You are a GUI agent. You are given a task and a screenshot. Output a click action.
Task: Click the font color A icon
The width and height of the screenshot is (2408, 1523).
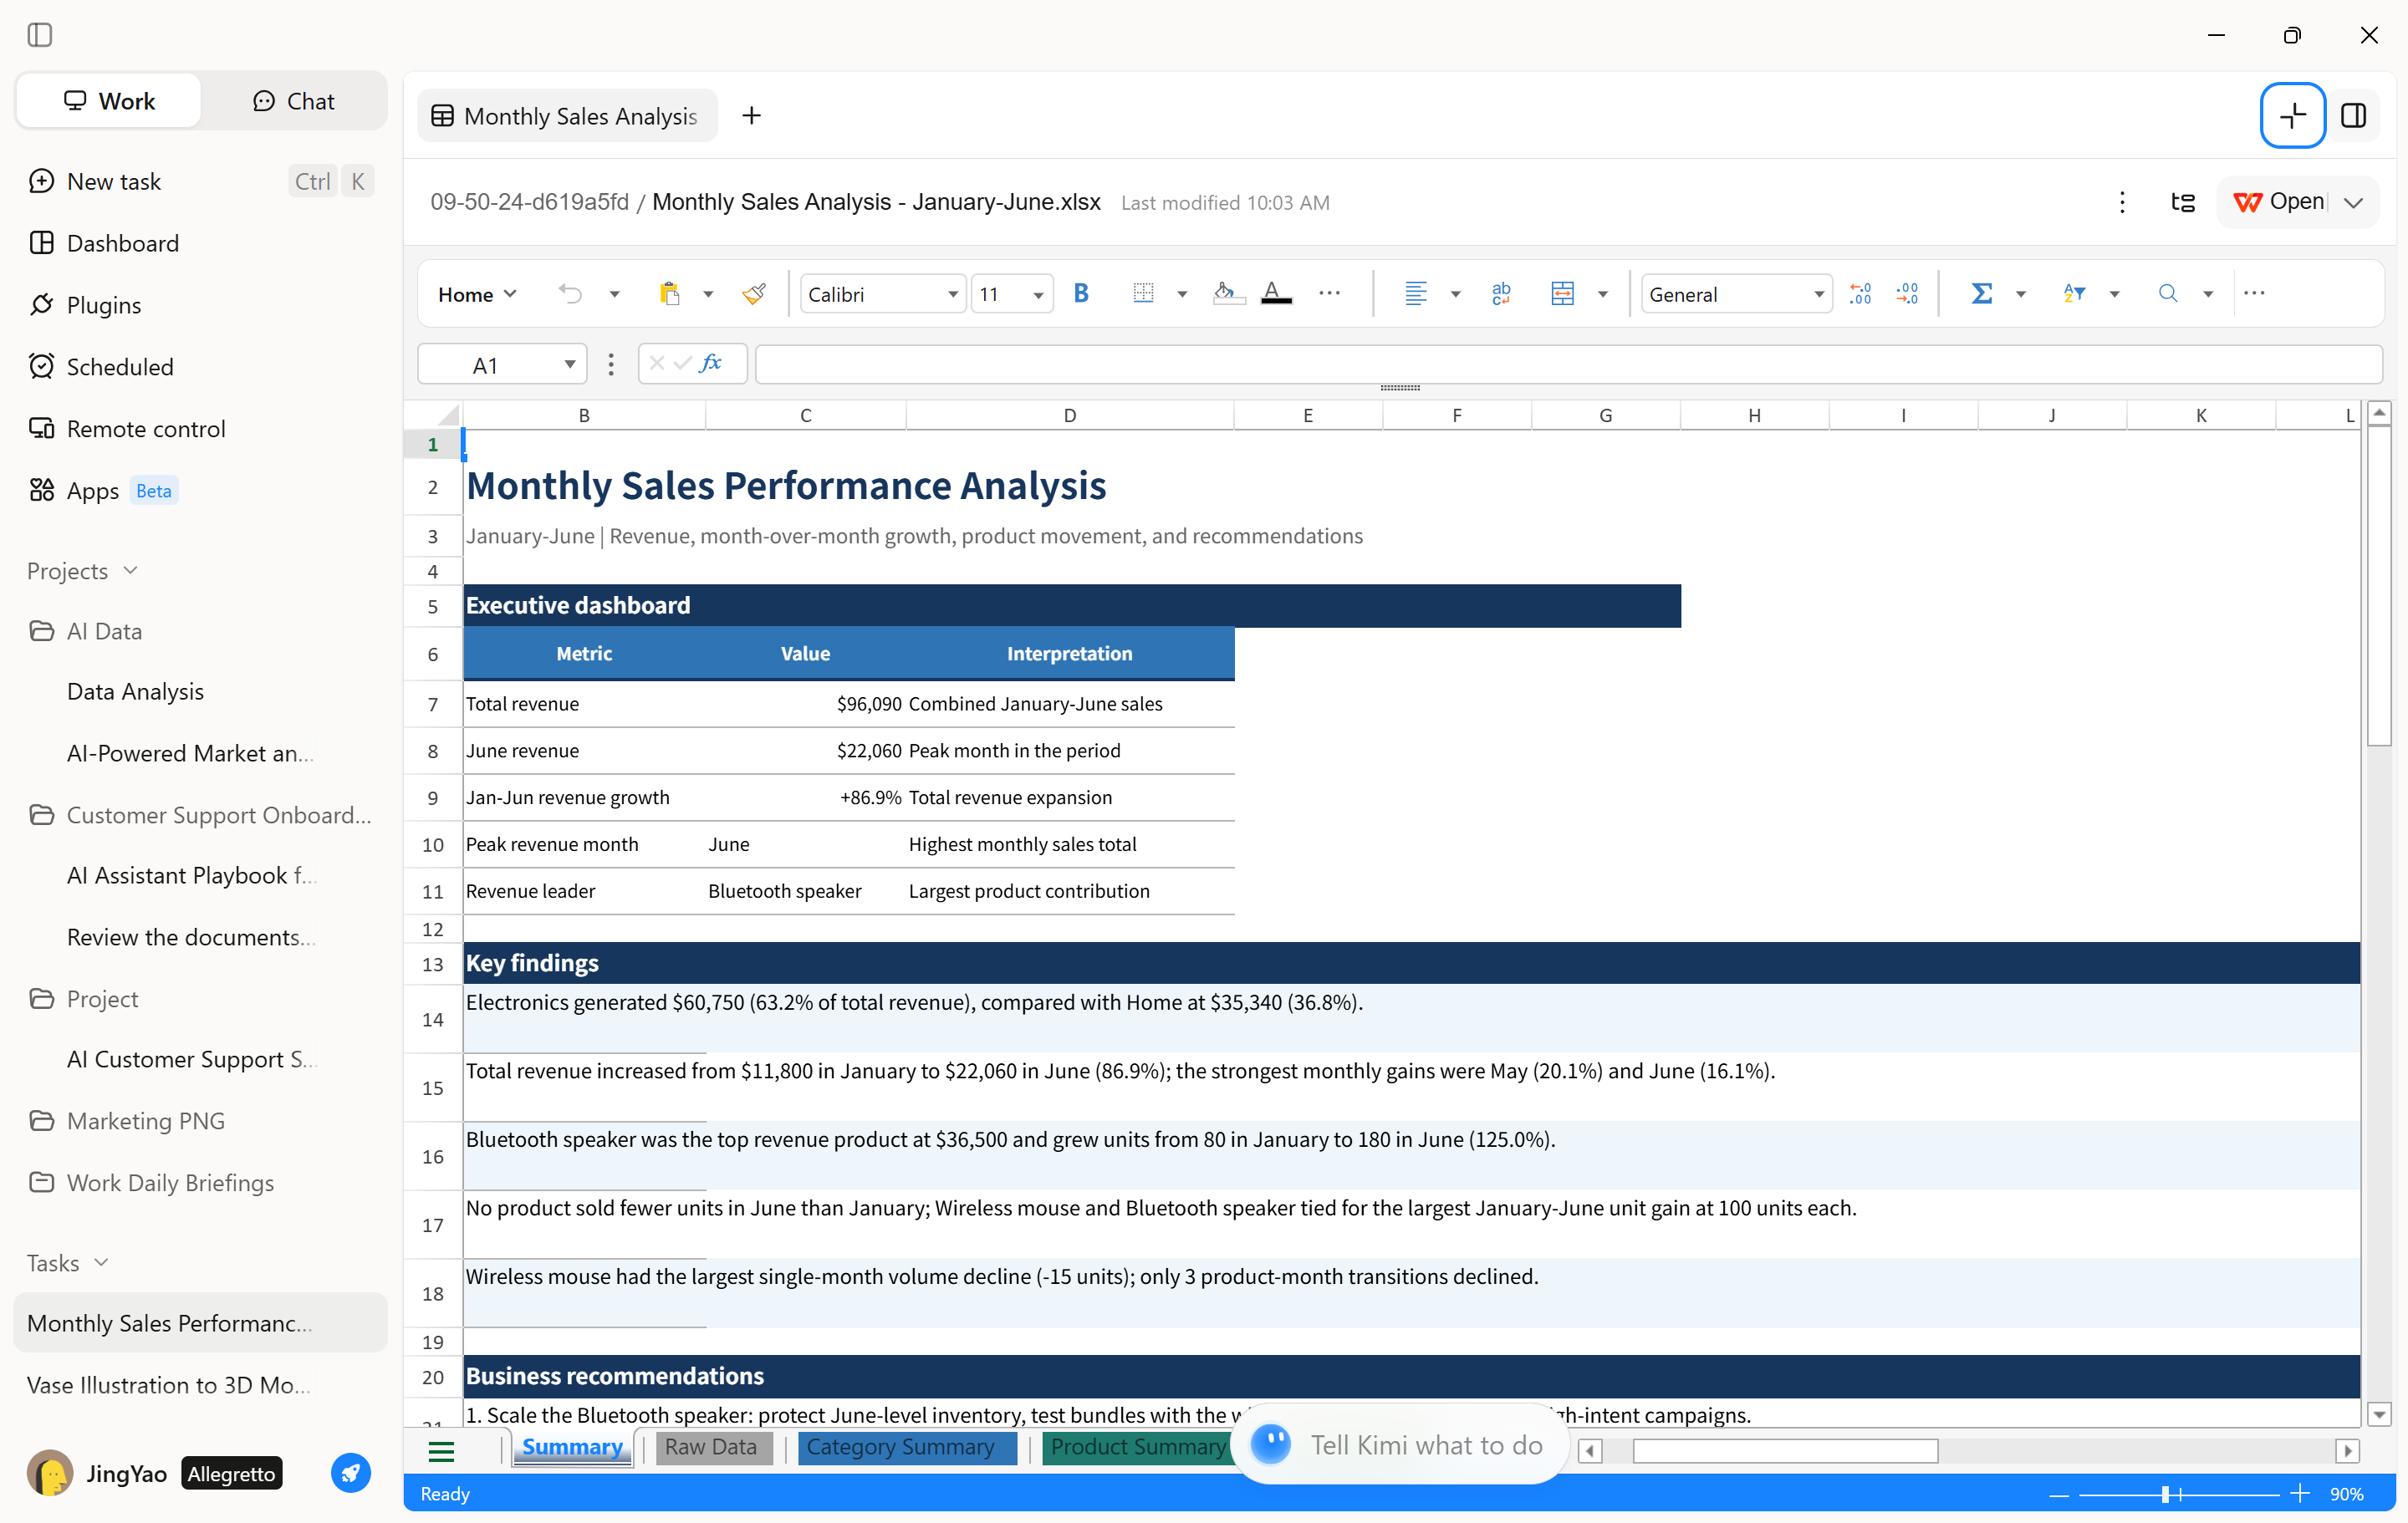pyautogui.click(x=1276, y=294)
